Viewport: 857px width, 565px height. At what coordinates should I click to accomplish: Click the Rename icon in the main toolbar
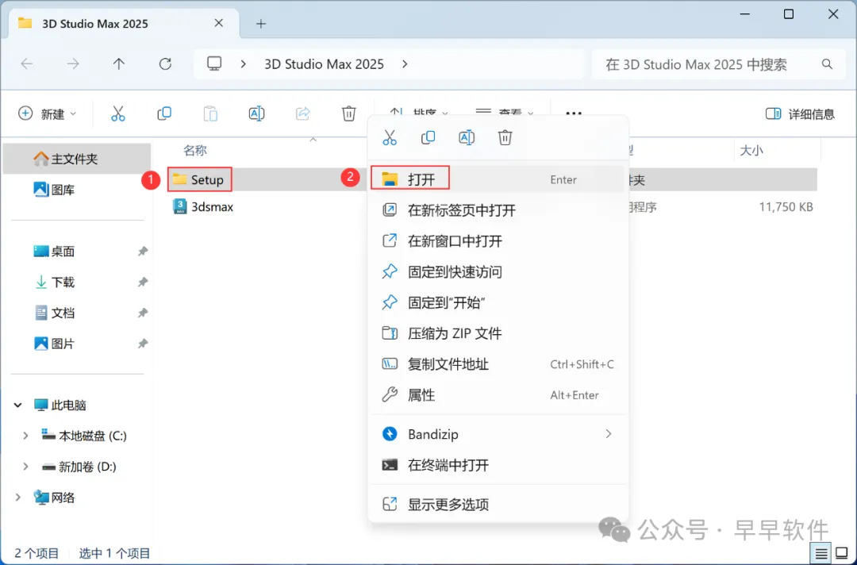256,113
